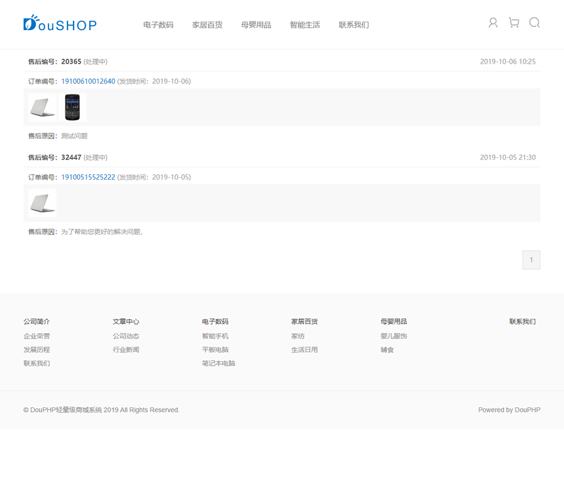Open the 家居百货 navigation menu
This screenshot has width=564, height=486.
click(207, 25)
